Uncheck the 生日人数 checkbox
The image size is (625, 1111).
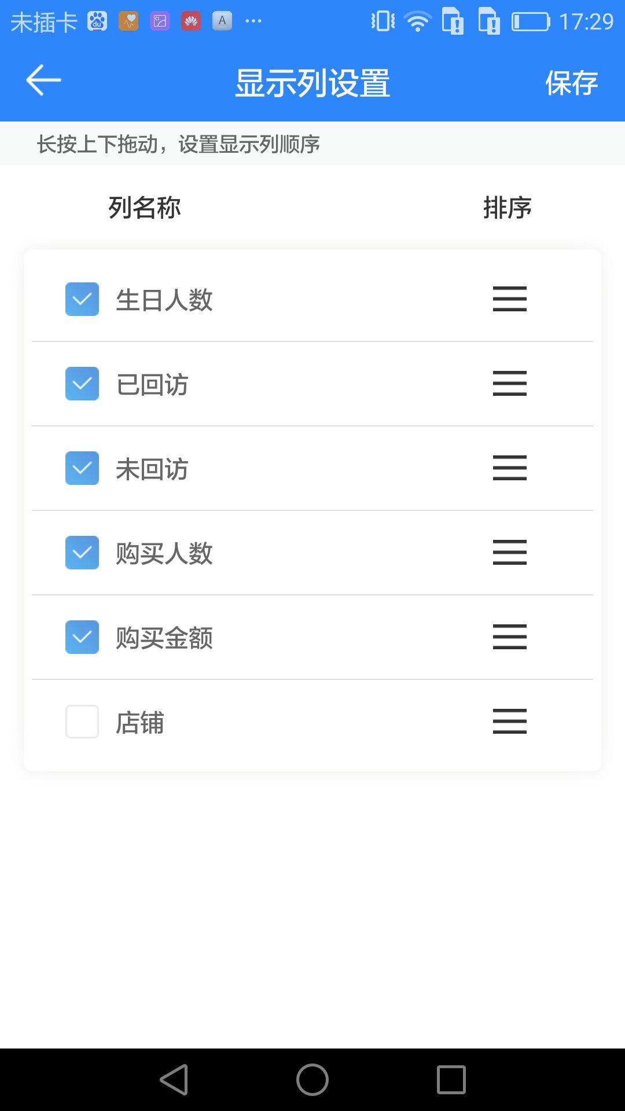pos(82,299)
